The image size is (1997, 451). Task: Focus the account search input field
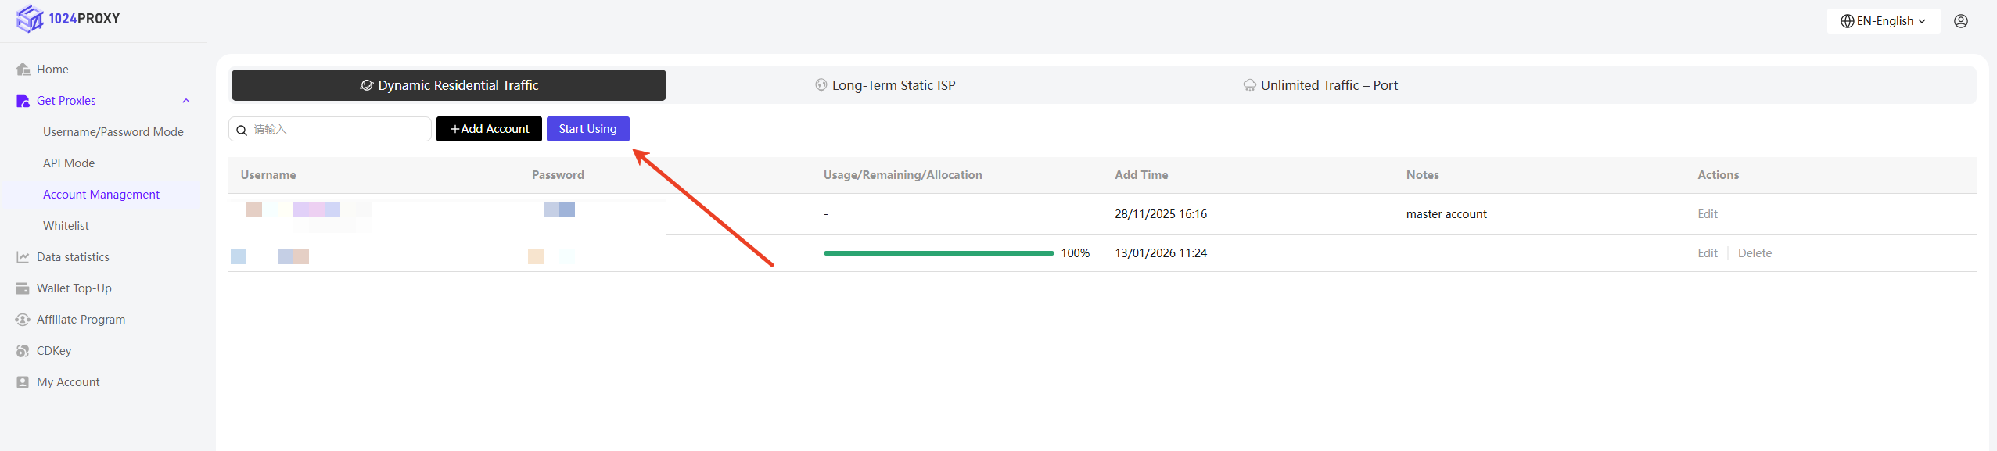pos(338,129)
